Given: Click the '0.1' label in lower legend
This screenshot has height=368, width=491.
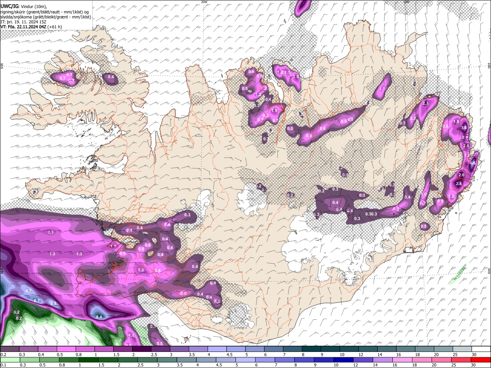Looking at the screenshot, I should tap(3, 365).
